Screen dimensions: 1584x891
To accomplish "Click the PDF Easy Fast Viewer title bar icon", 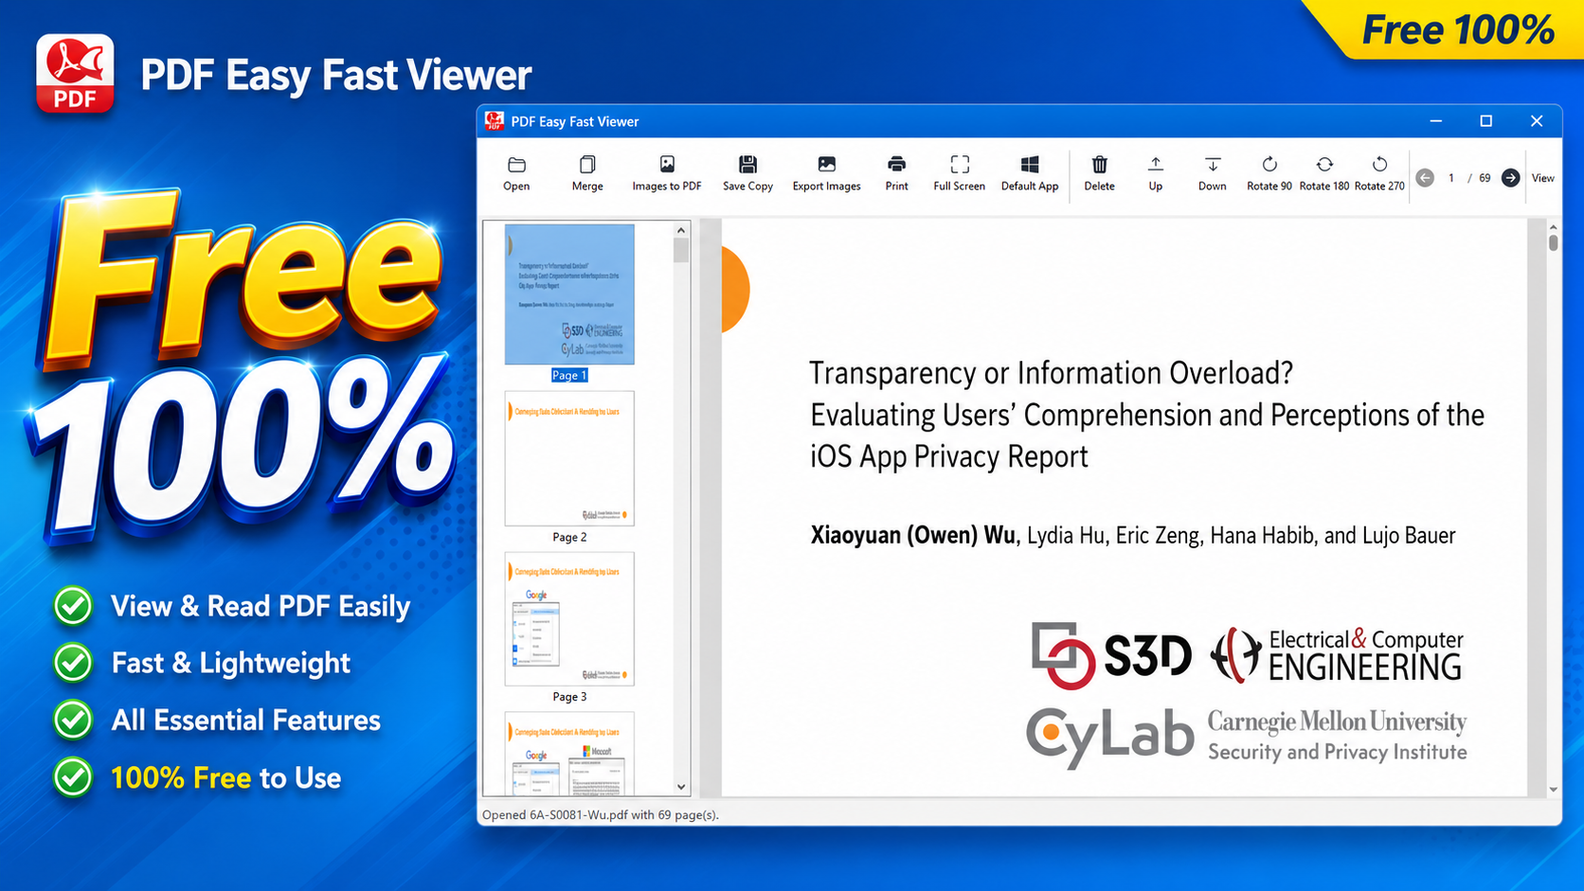I will pos(495,121).
